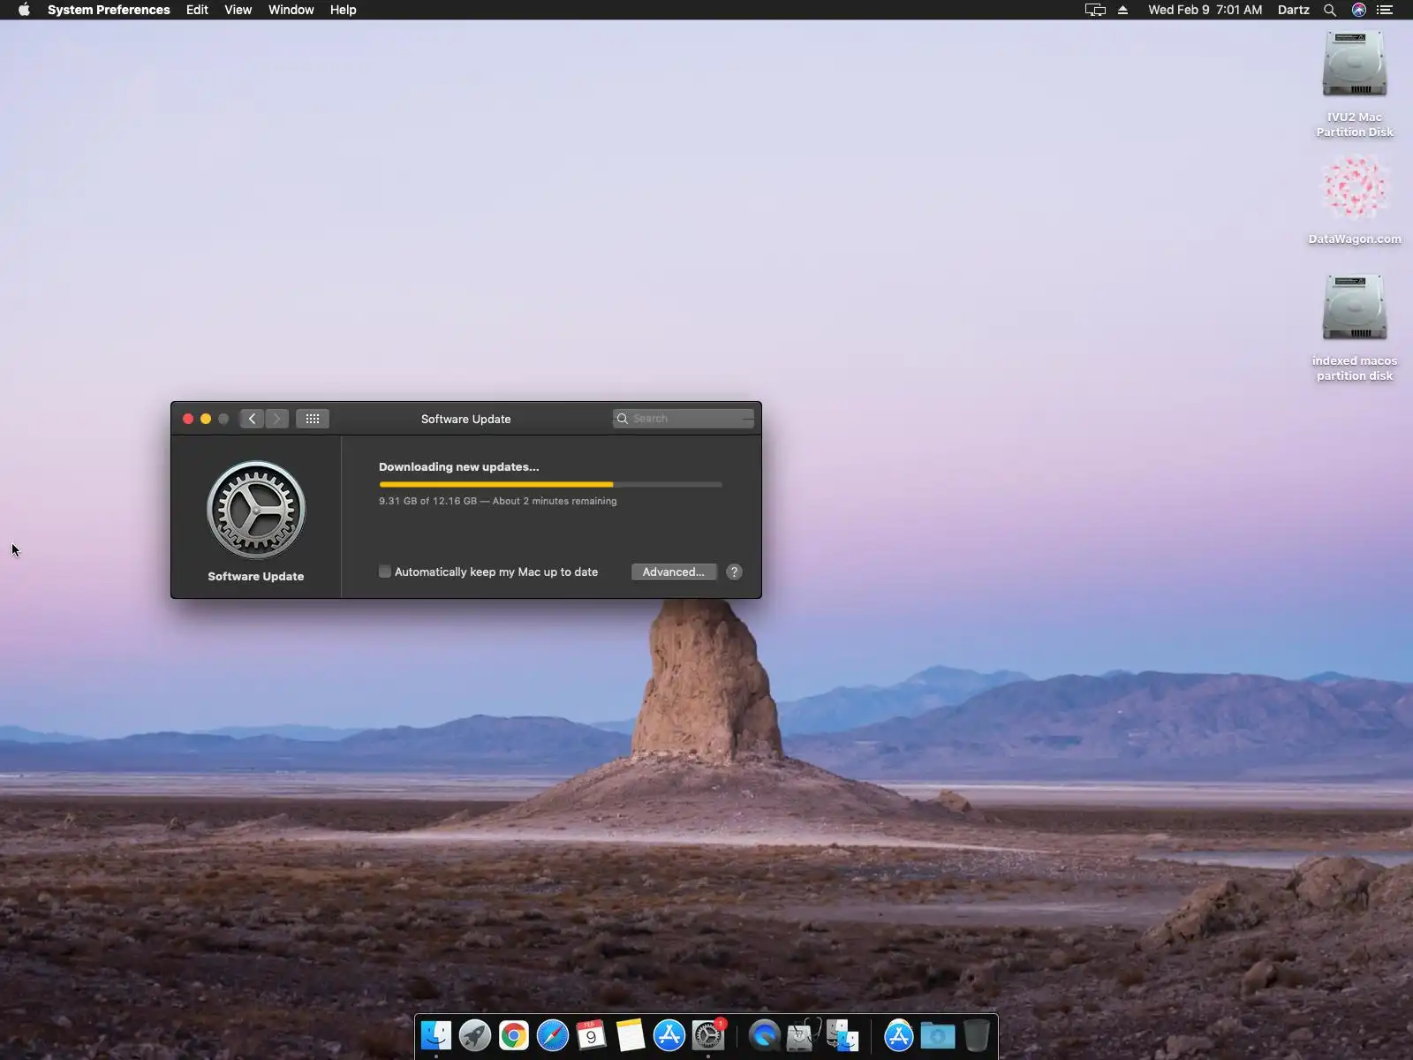
Task: Open the App Store next to Notes in the Dock
Action: tap(669, 1035)
